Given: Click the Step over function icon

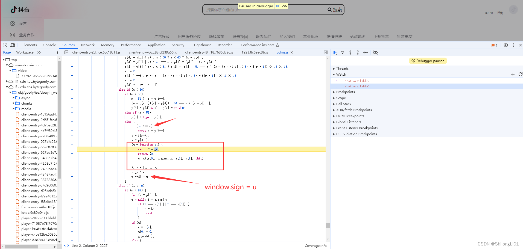Looking at the screenshot, I should pyautogui.click(x=343, y=52).
